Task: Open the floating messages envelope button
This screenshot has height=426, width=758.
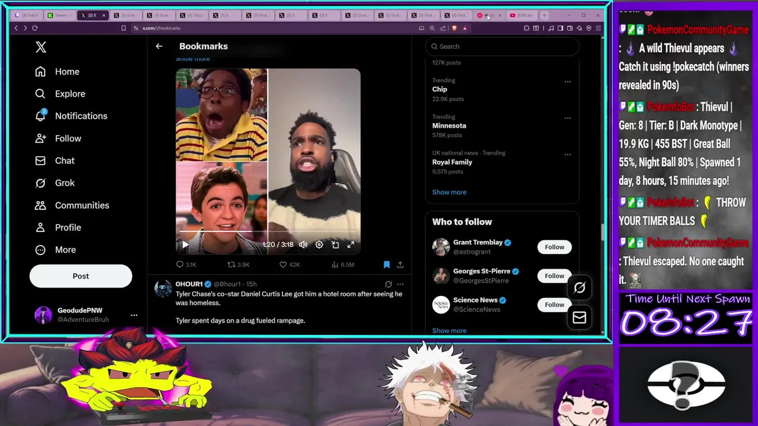Action: pyautogui.click(x=579, y=318)
